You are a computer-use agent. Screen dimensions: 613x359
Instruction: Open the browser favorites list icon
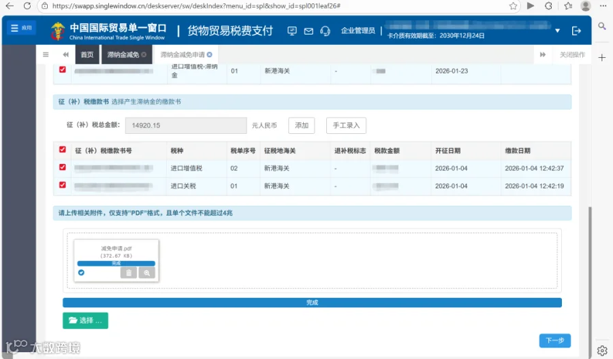coord(568,6)
